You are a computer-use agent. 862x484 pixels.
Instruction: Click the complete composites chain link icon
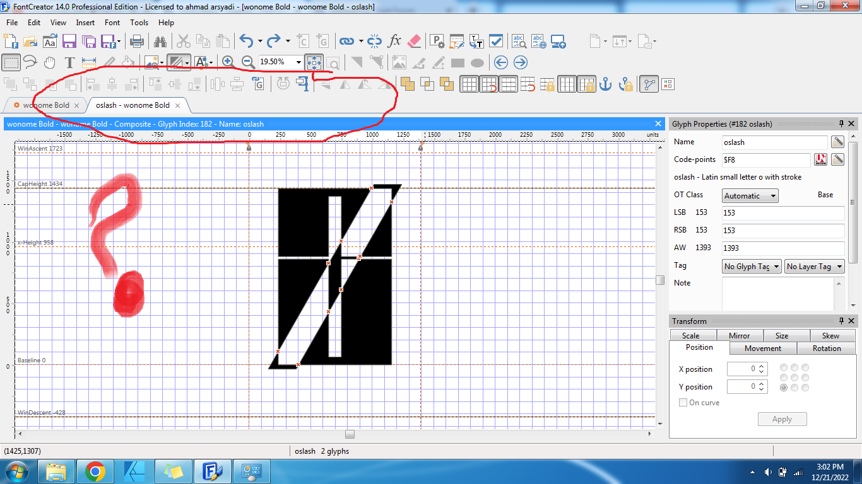[x=346, y=41]
